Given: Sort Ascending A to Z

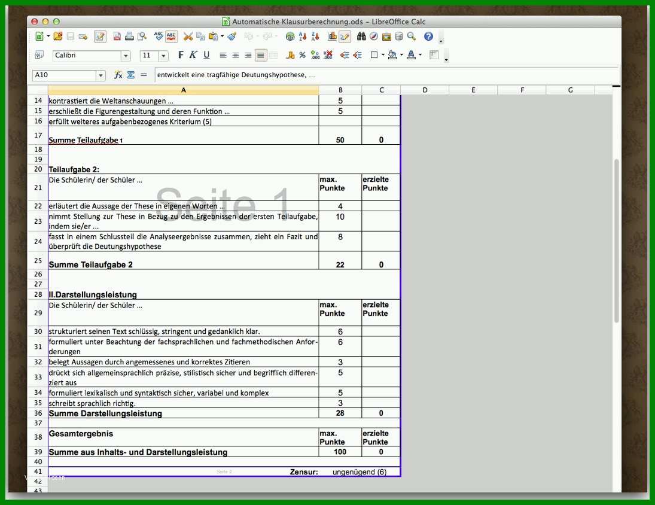Looking at the screenshot, I should pyautogui.click(x=303, y=36).
